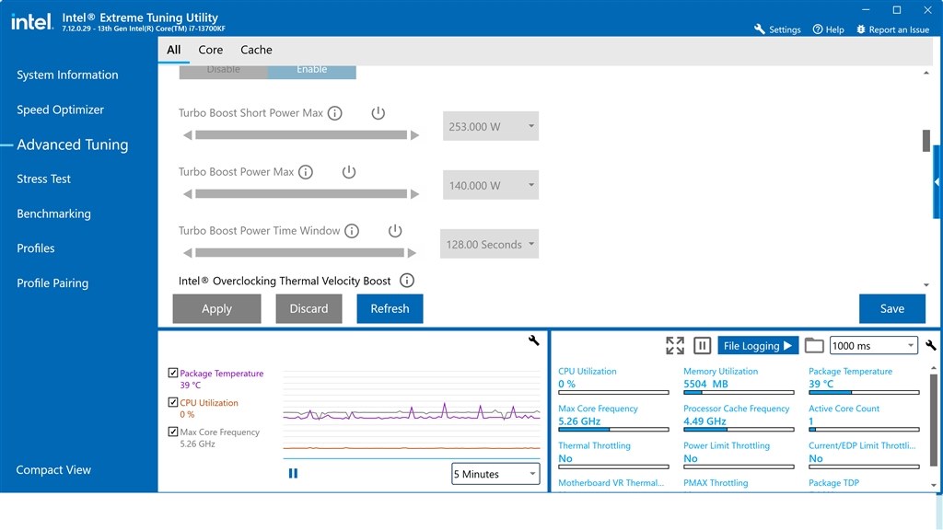The width and height of the screenshot is (943, 530).
Task: Open Stress Test in sidebar
Action: (43, 179)
